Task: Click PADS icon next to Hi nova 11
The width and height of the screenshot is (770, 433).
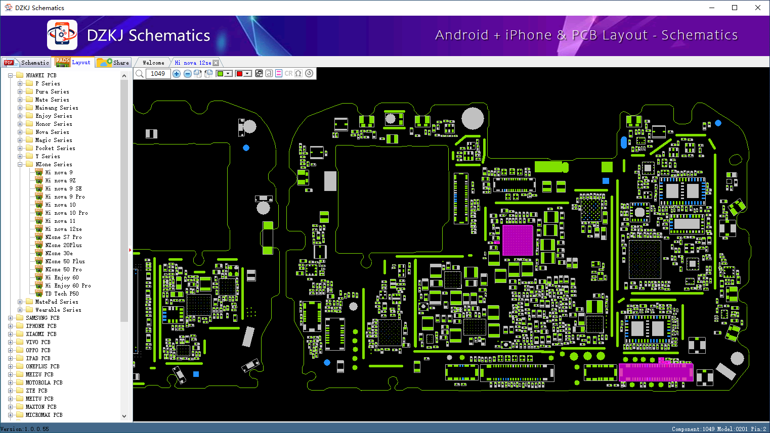Action: point(39,221)
